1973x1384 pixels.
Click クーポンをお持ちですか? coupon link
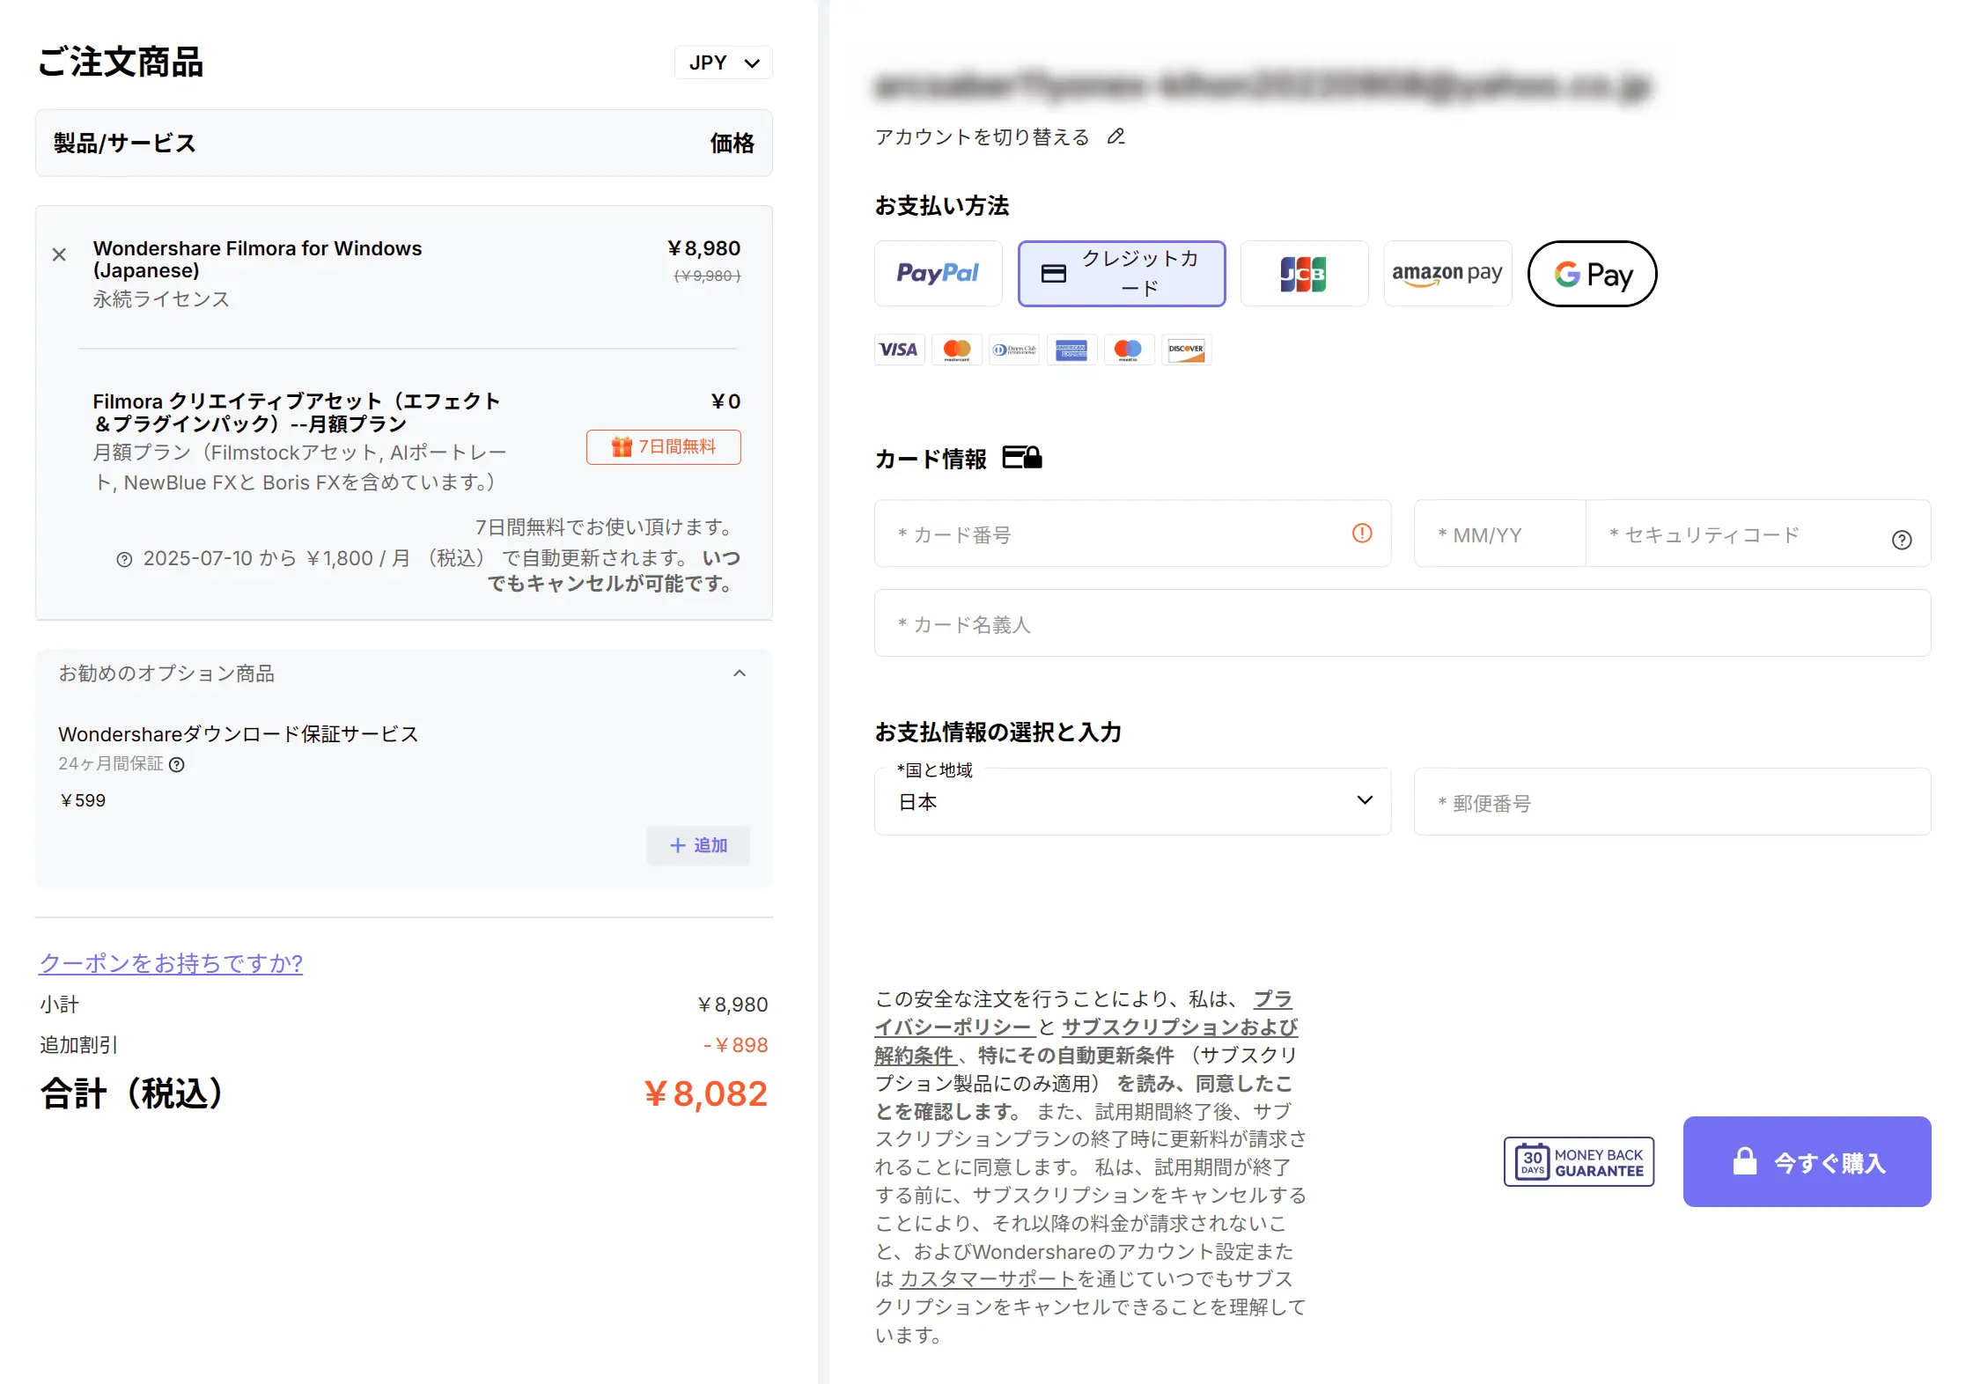pos(171,962)
